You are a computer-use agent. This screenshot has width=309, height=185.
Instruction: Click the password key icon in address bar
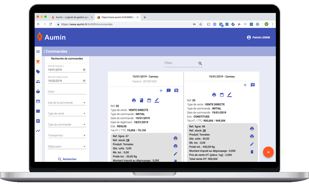pos(194,24)
